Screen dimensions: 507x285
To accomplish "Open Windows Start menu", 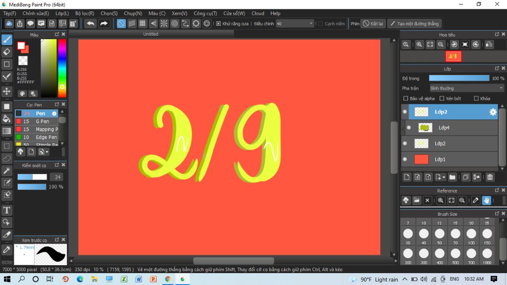I will pyautogui.click(x=7, y=279).
